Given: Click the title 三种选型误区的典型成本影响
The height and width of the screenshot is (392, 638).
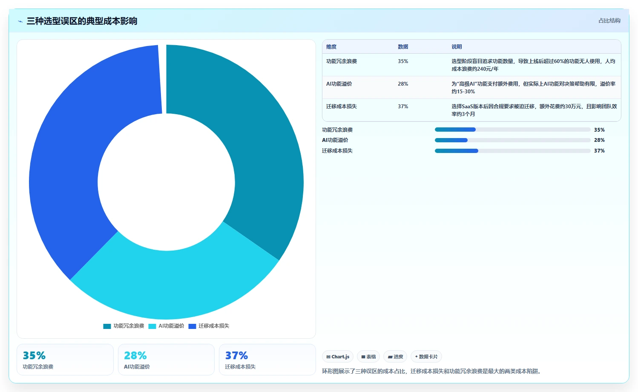Looking at the screenshot, I should pos(82,21).
